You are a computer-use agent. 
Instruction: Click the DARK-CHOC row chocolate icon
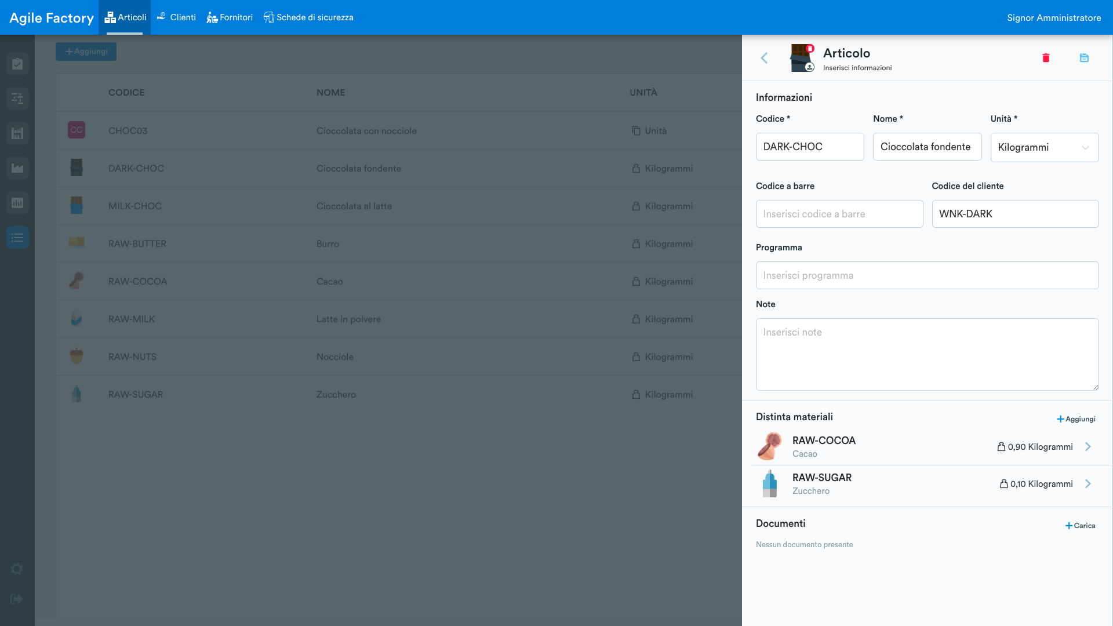pos(77,168)
